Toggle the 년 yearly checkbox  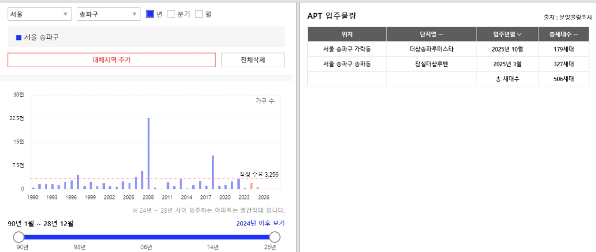(x=150, y=15)
